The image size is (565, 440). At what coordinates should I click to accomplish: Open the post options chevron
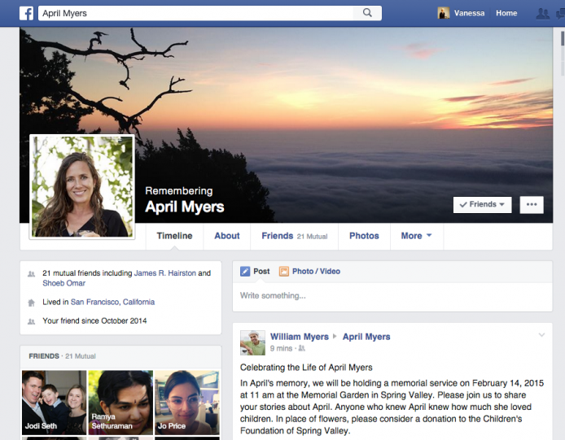[x=541, y=335]
